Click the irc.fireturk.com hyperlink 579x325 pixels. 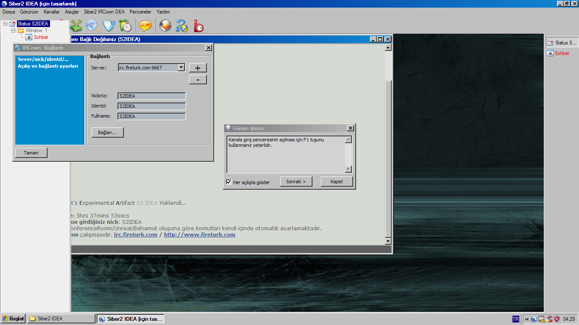(x=136, y=235)
